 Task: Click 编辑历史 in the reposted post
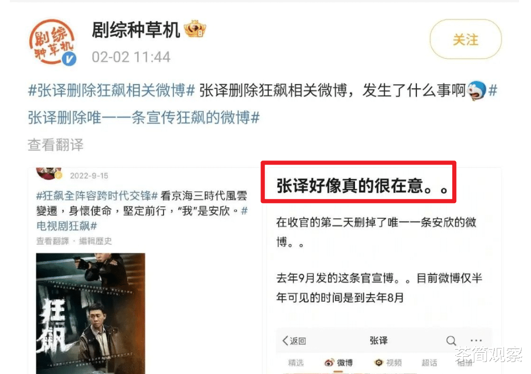click(x=96, y=241)
